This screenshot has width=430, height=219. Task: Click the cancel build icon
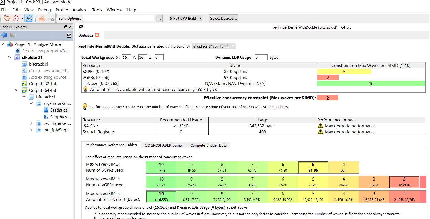tap(51, 18)
